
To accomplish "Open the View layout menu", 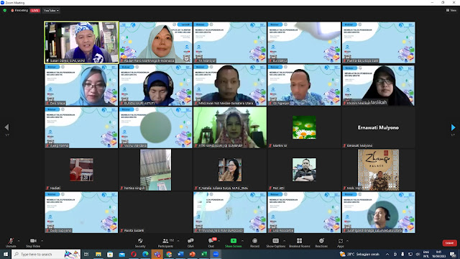I will tap(451, 10).
